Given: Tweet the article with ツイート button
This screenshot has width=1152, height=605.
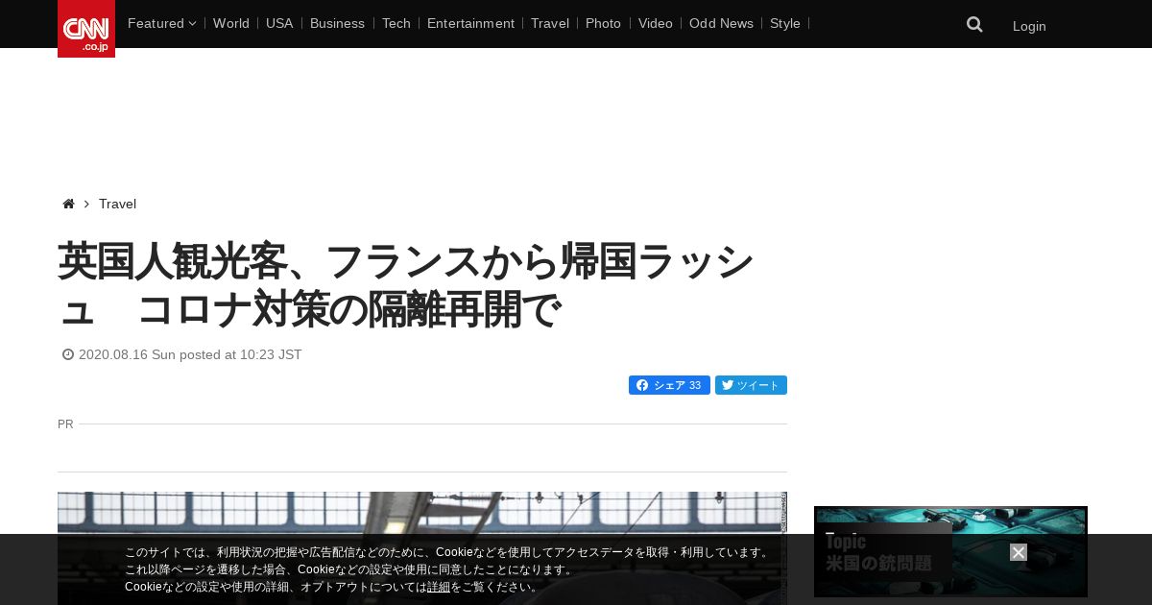Looking at the screenshot, I should pos(751,385).
